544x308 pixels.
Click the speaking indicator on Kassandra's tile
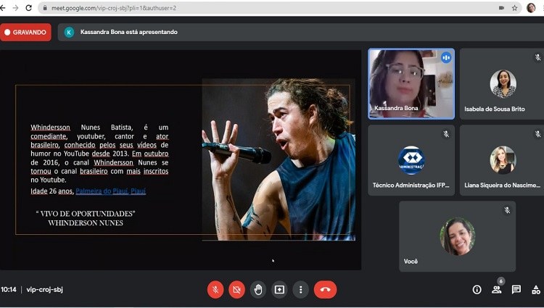446,57
